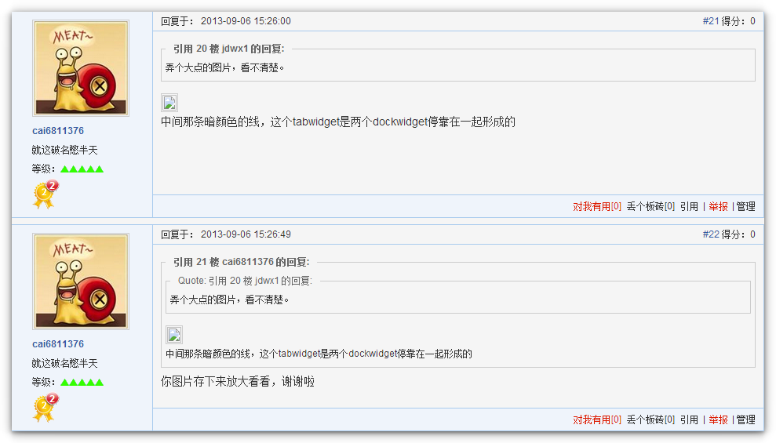Mark post #22 as 对我有用
This screenshot has height=443, width=776.
pos(596,419)
